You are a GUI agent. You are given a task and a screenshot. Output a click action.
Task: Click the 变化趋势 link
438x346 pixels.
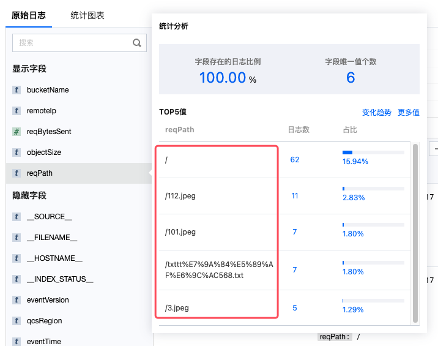pos(376,113)
